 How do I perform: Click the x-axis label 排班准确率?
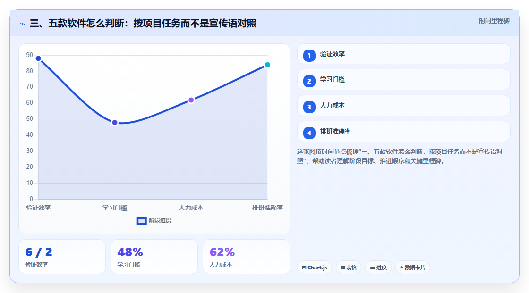[x=267, y=208]
